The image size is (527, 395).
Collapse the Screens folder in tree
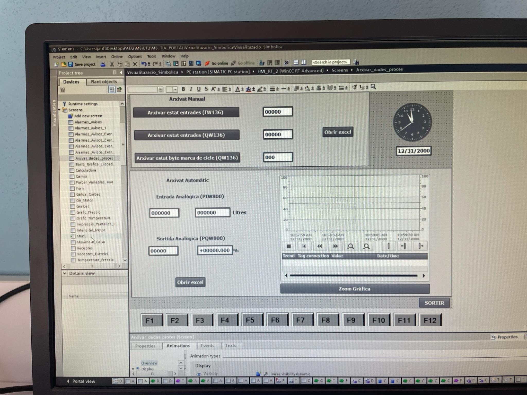click(x=60, y=110)
